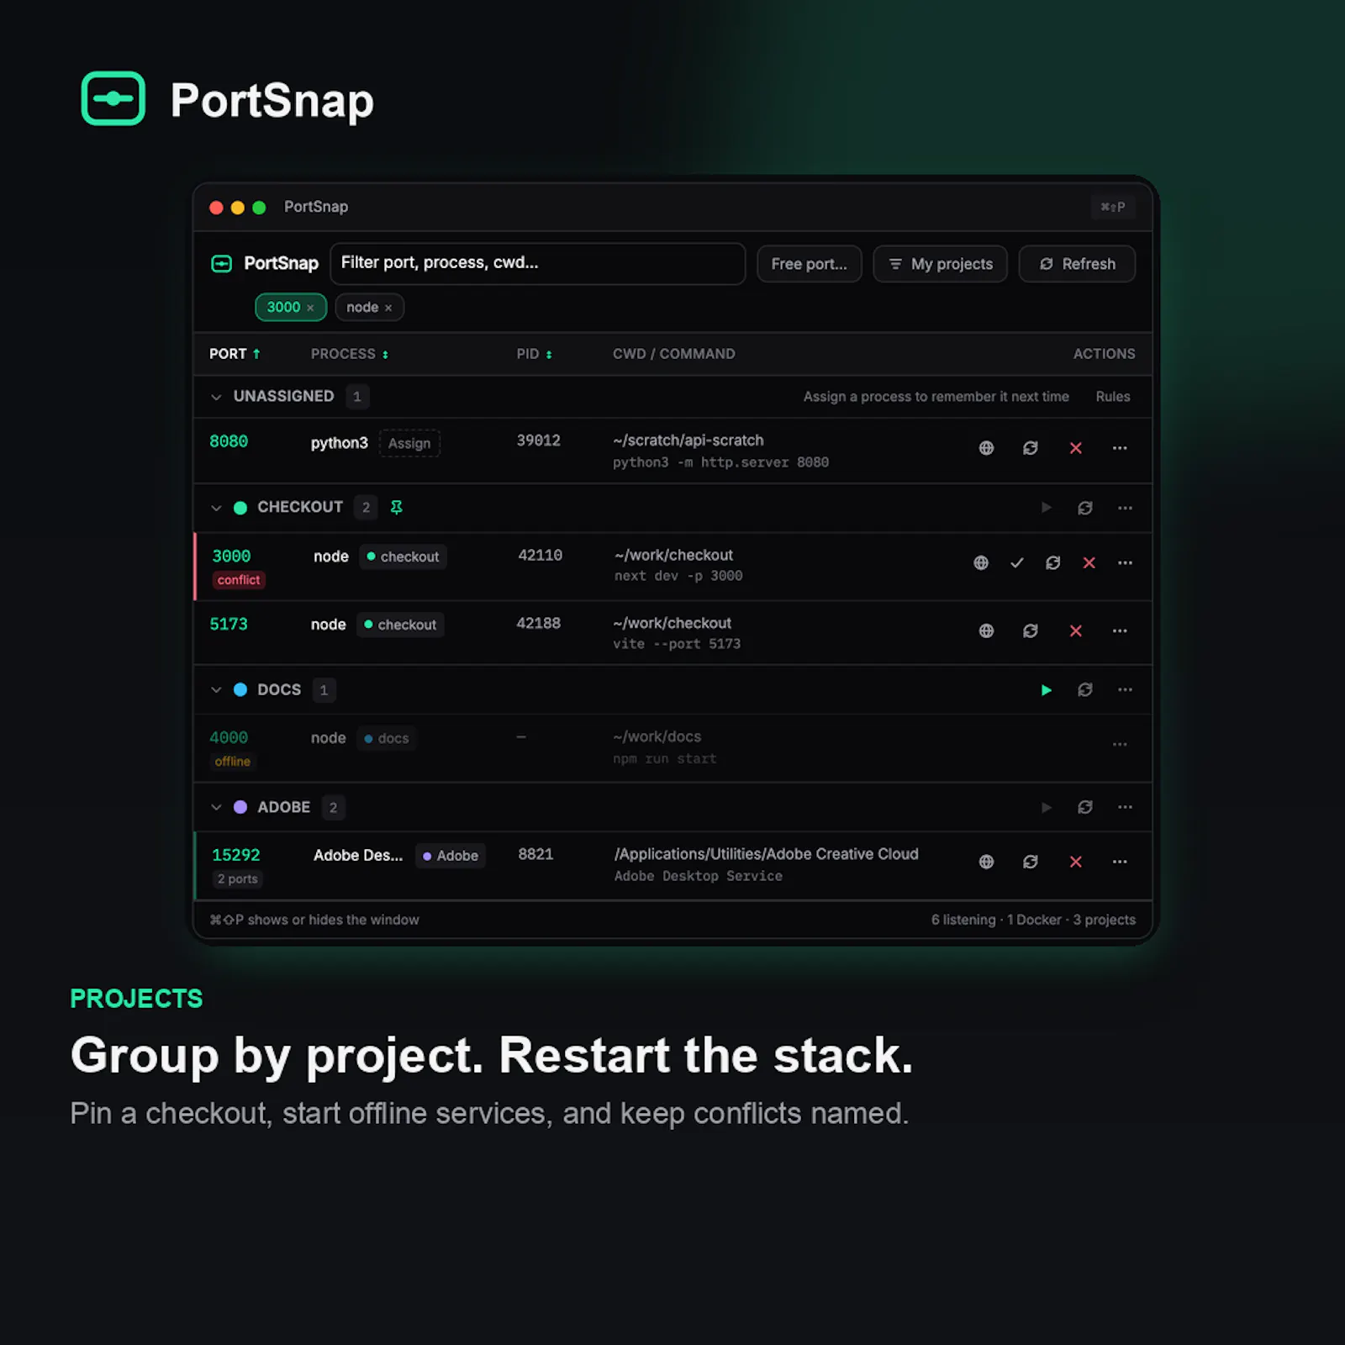Collapse the DOCS group chevron
This screenshot has height=1345, width=1345.
coord(216,690)
